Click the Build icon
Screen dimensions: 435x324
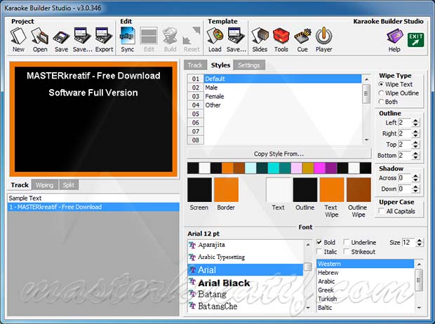(170, 40)
